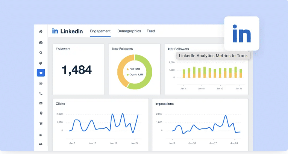This screenshot has width=288, height=154.
Task: Select the highlighted blue chat bubble icon
Action: [x=41, y=73]
